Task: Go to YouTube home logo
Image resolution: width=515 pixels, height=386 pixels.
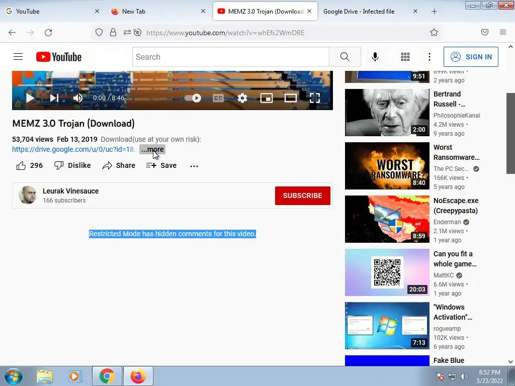Action: (58, 57)
